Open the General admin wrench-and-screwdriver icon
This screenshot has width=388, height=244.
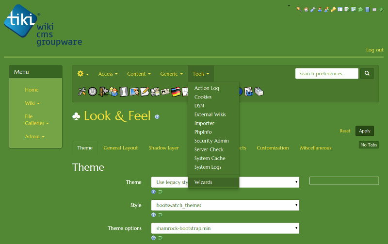81,91
